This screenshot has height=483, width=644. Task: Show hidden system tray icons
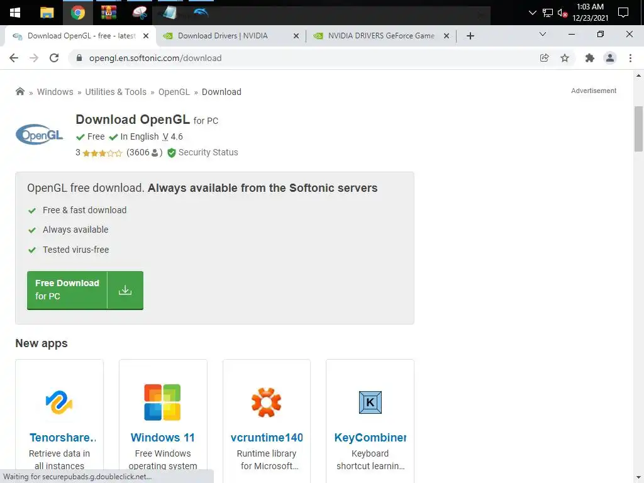(x=532, y=13)
